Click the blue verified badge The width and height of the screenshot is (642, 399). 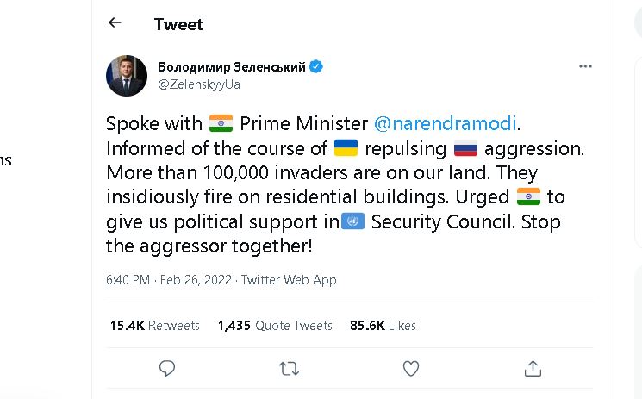coord(315,66)
